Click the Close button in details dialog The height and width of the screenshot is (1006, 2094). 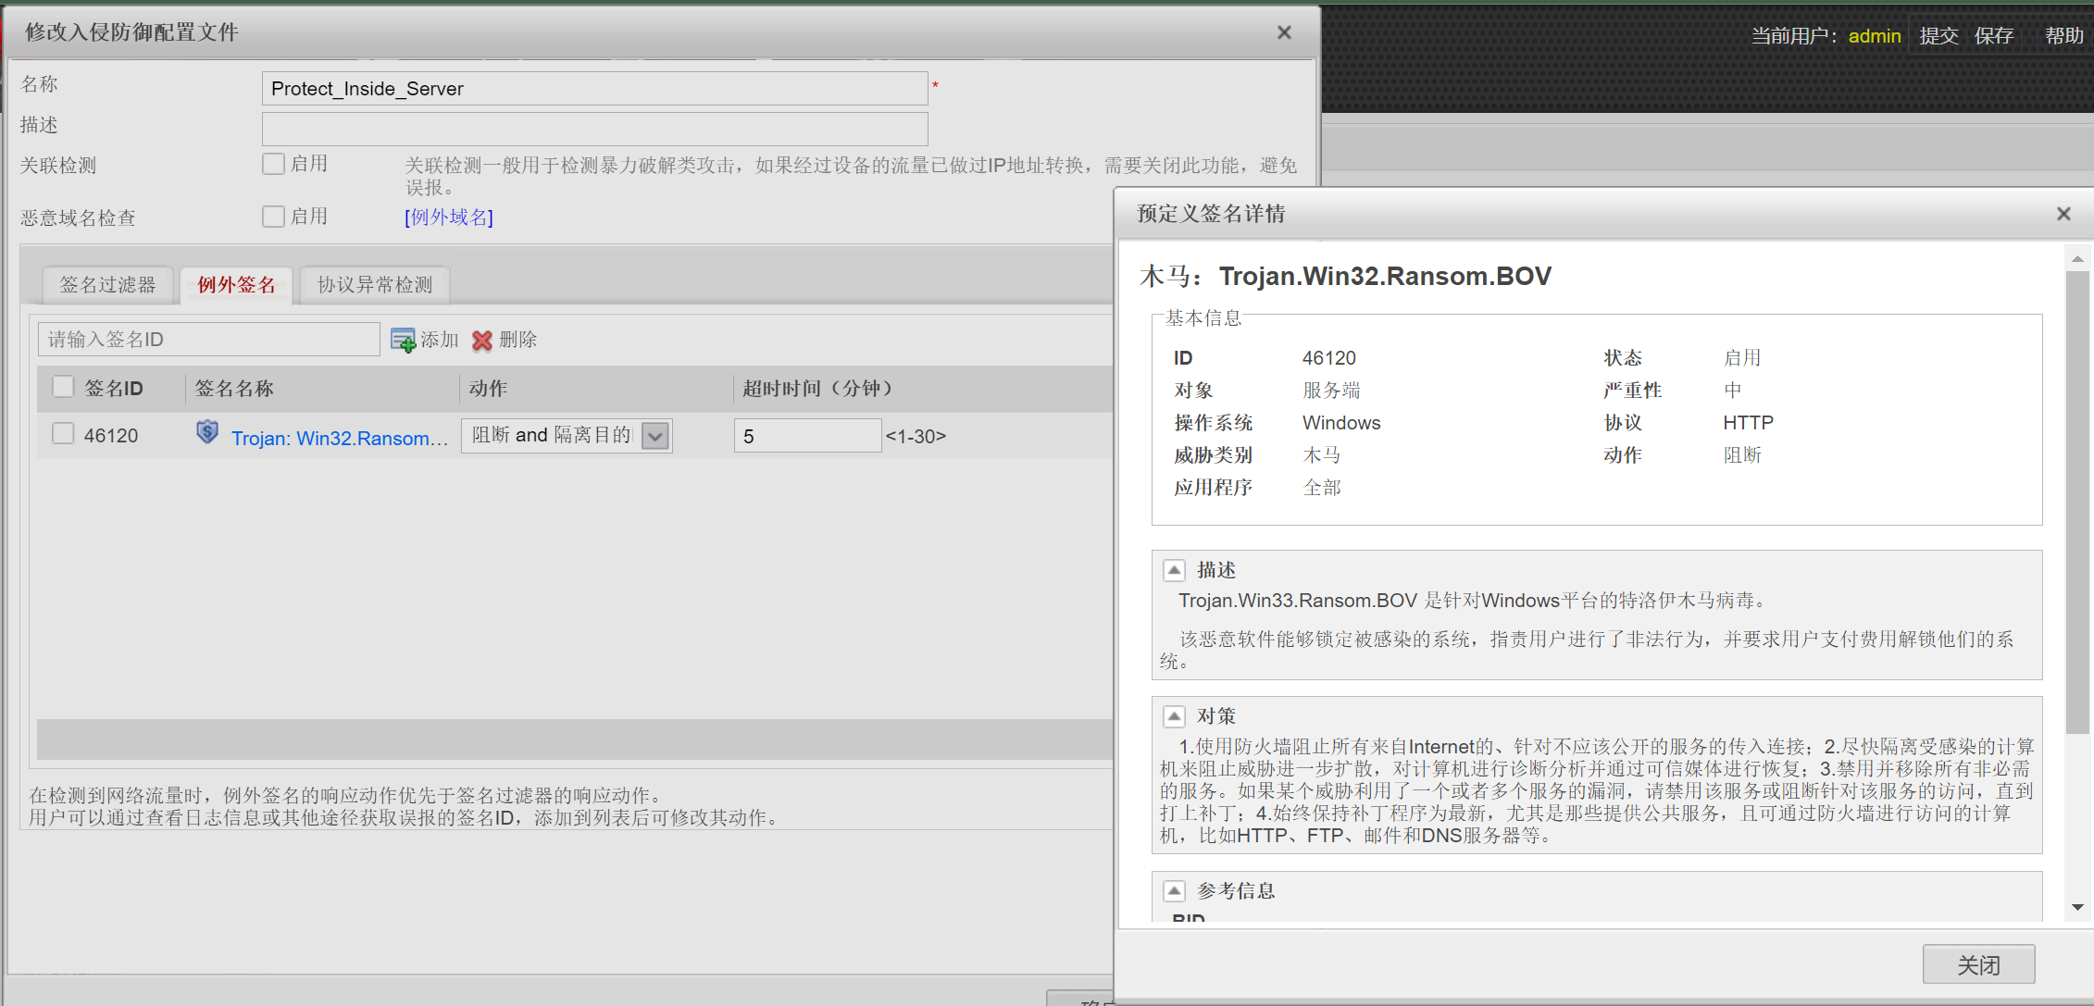click(x=1978, y=965)
